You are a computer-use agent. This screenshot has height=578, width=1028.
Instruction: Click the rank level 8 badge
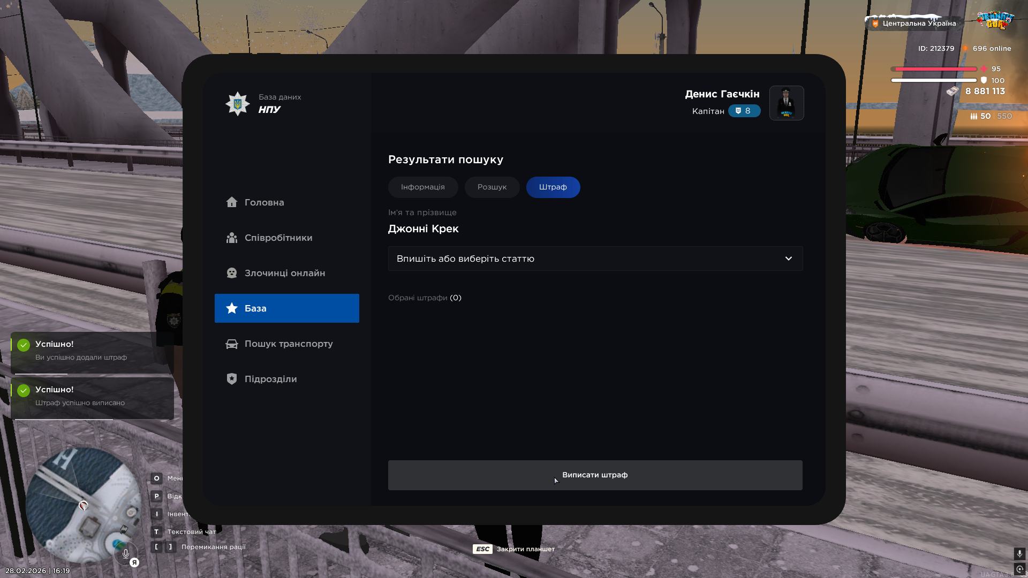[744, 111]
